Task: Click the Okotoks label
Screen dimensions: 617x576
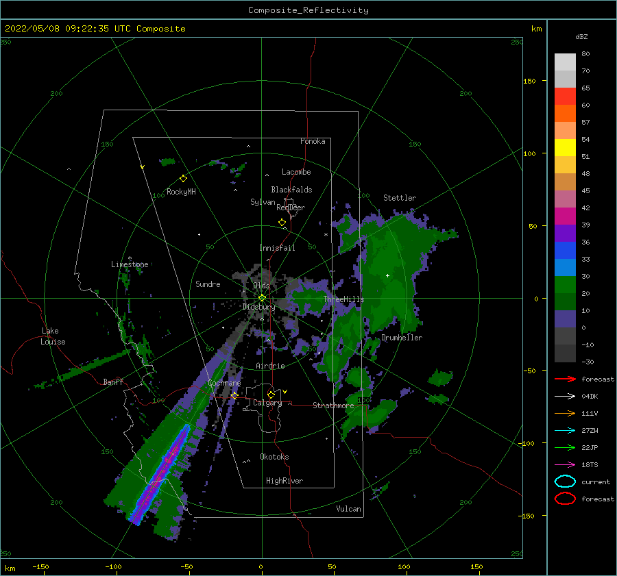Action: point(274,457)
